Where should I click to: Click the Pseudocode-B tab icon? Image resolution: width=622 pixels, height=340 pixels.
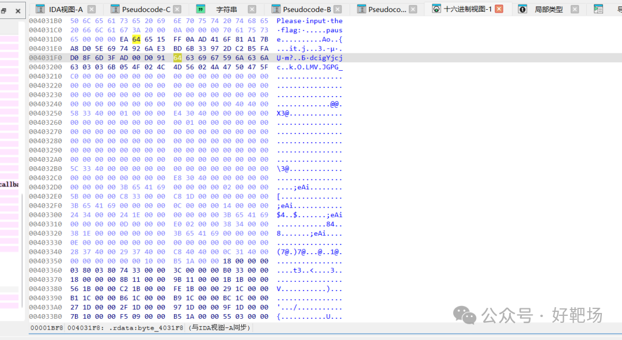276,9
